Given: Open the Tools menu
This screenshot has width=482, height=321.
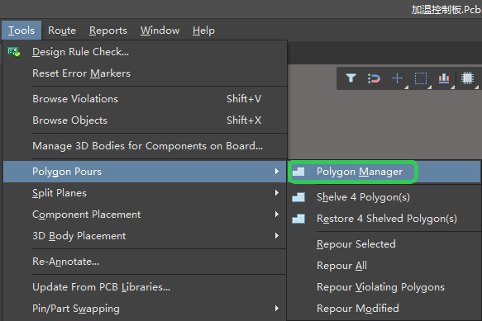Looking at the screenshot, I should point(21,31).
